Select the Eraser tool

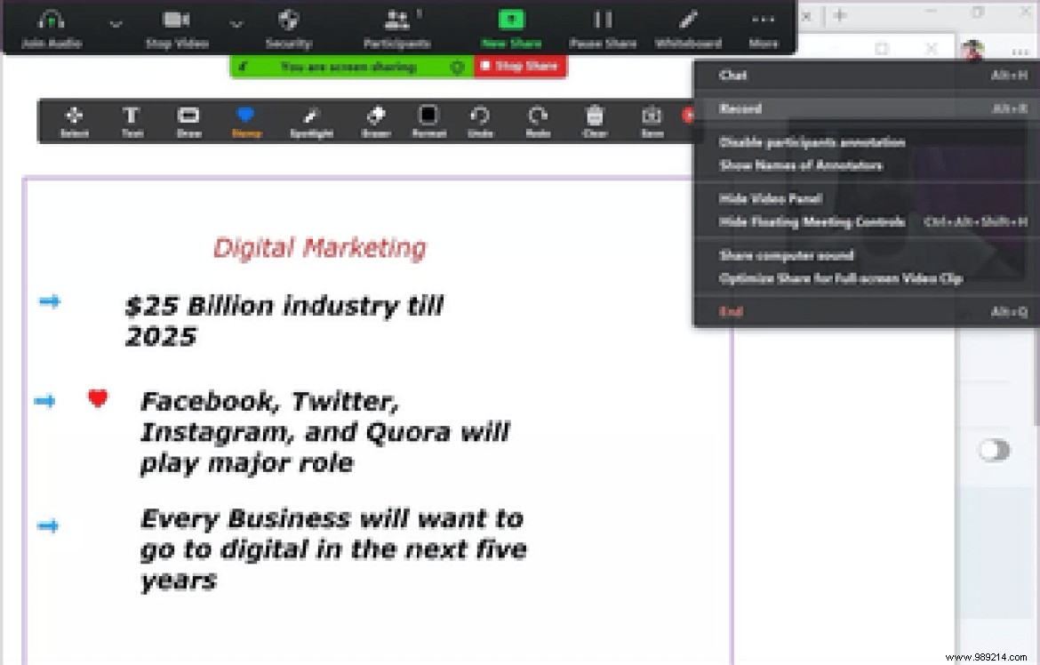(376, 121)
